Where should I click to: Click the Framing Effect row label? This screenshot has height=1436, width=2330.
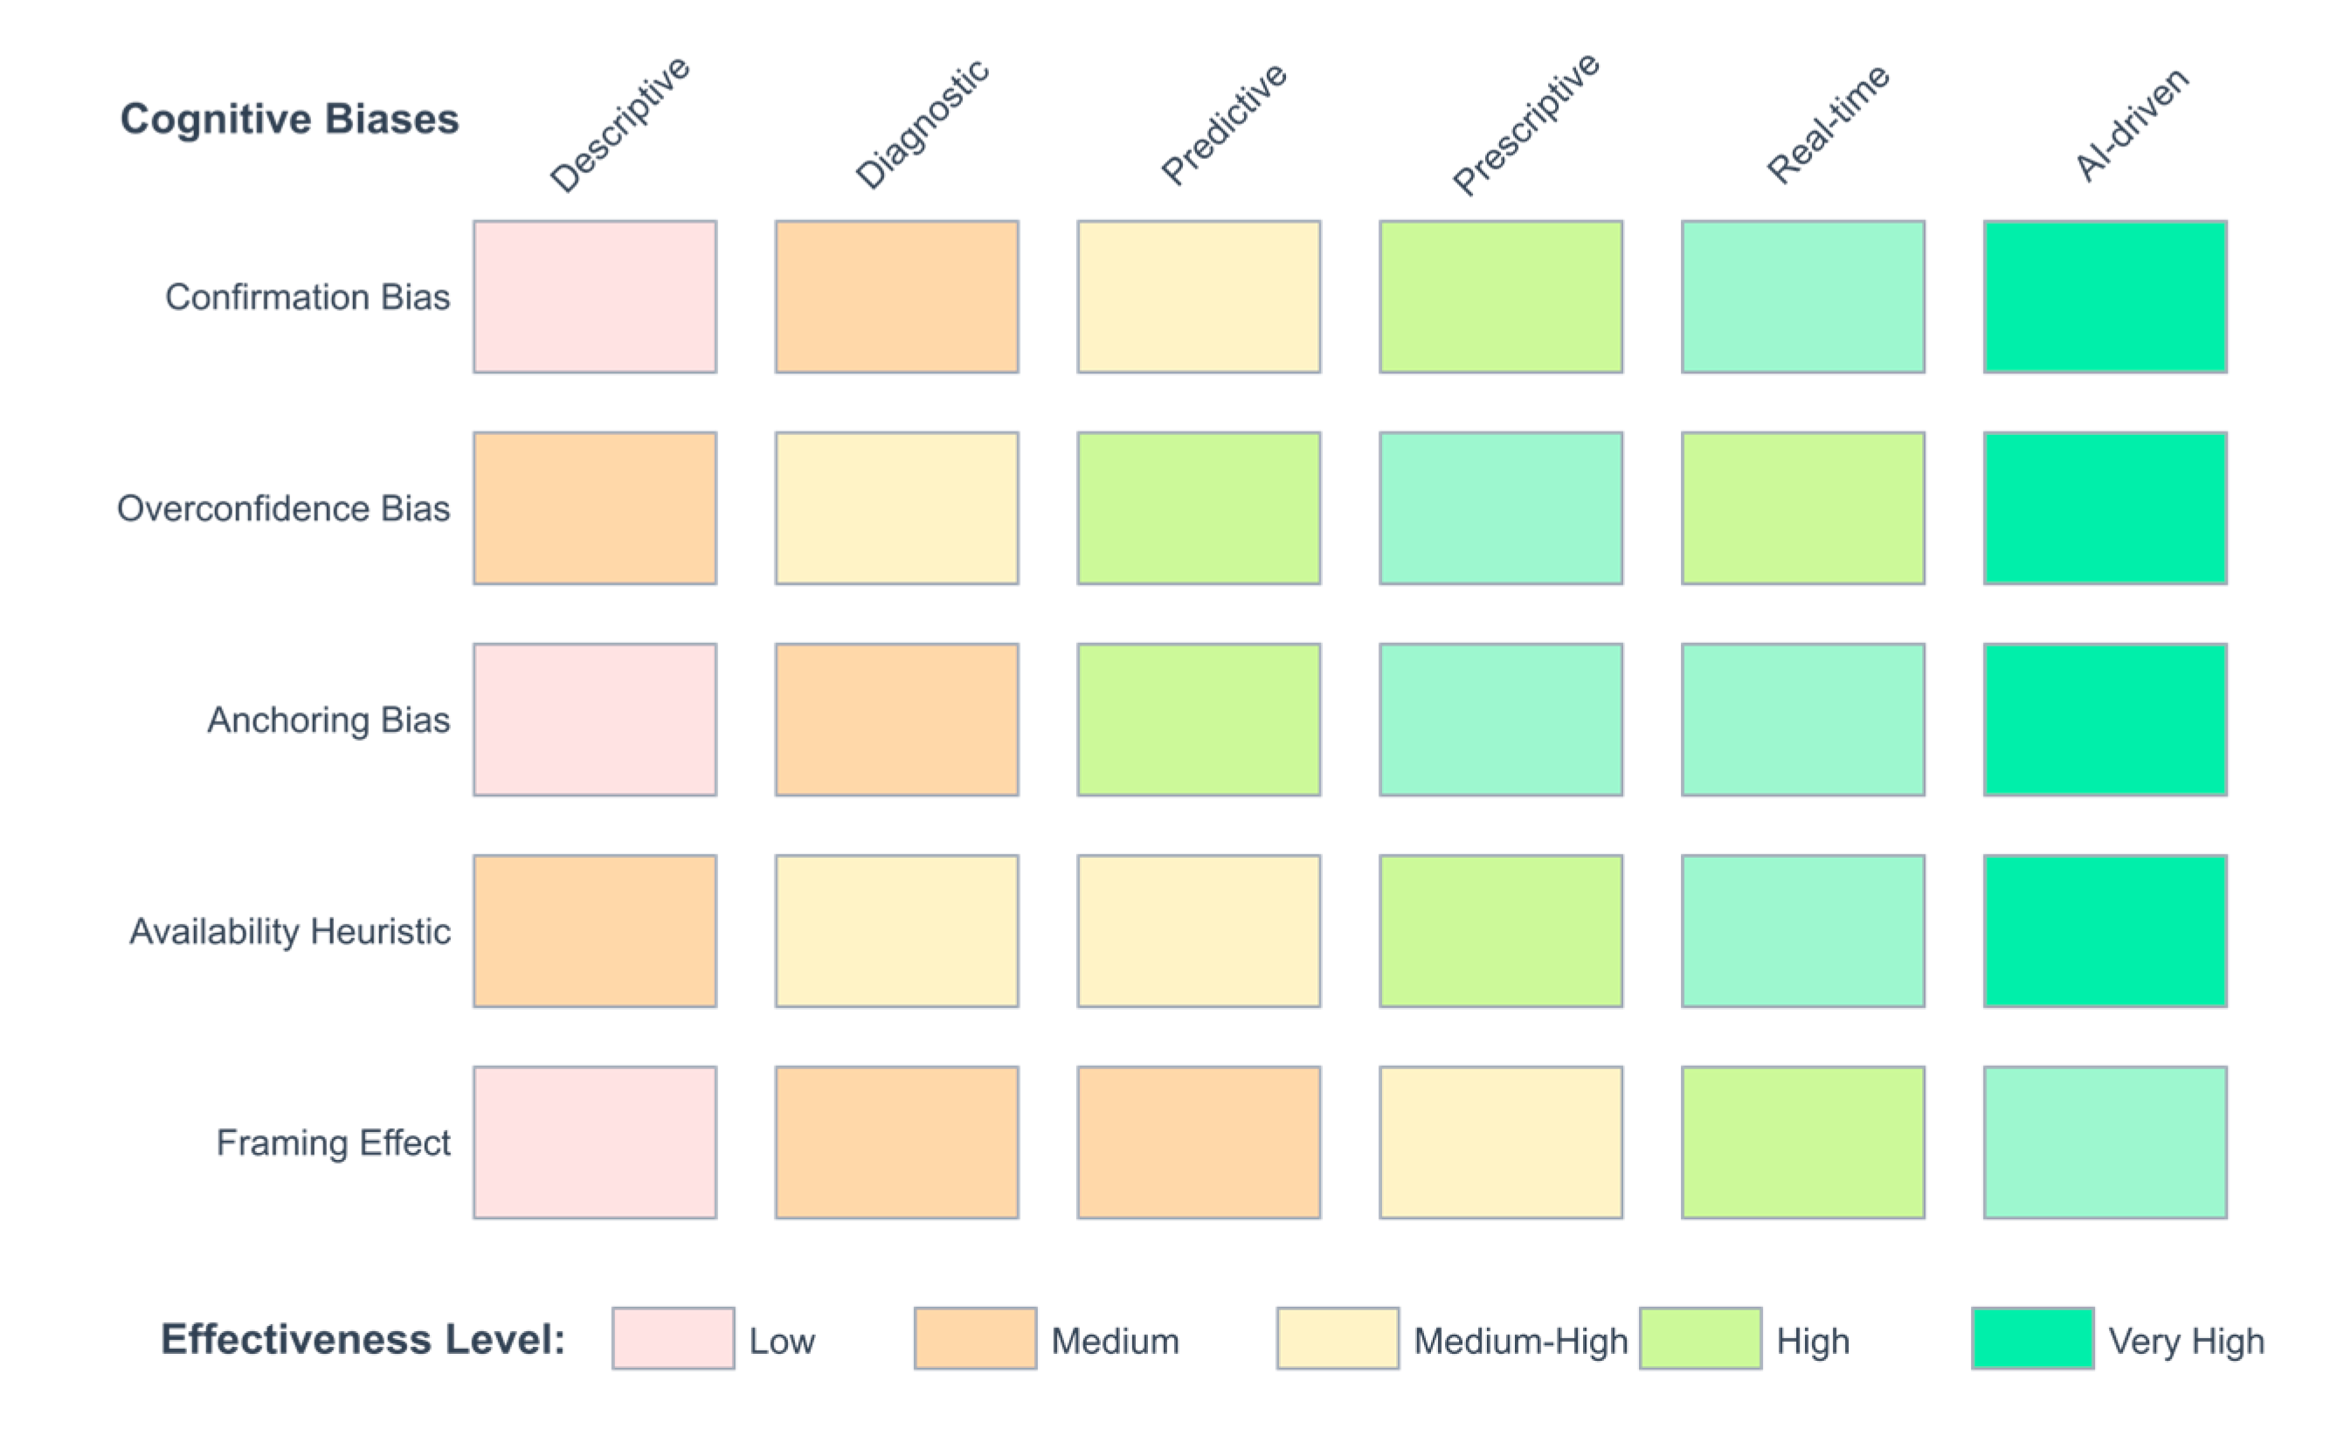click(333, 1143)
